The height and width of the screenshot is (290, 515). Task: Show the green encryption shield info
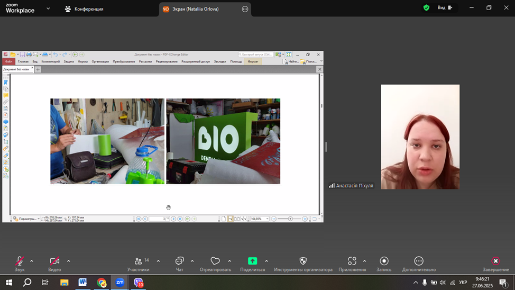pos(426,7)
